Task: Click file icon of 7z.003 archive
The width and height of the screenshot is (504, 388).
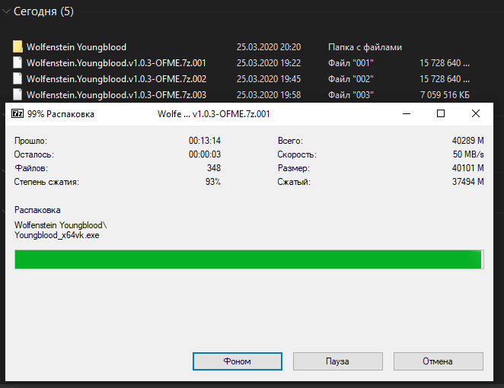Action: (x=18, y=95)
